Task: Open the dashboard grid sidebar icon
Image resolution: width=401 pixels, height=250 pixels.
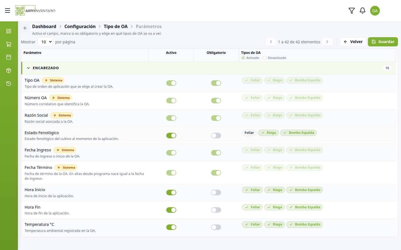Action: [x=9, y=31]
